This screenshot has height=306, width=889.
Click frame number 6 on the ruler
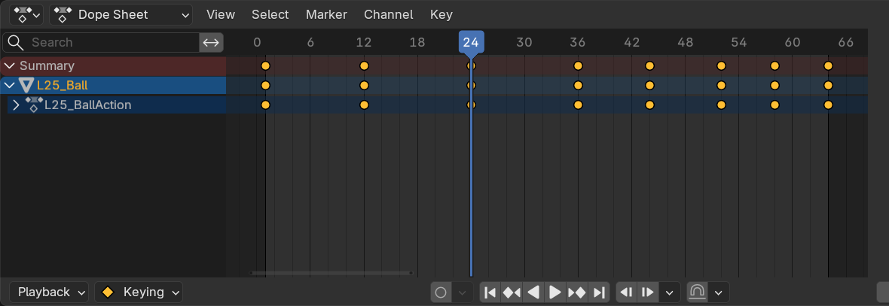tap(310, 42)
